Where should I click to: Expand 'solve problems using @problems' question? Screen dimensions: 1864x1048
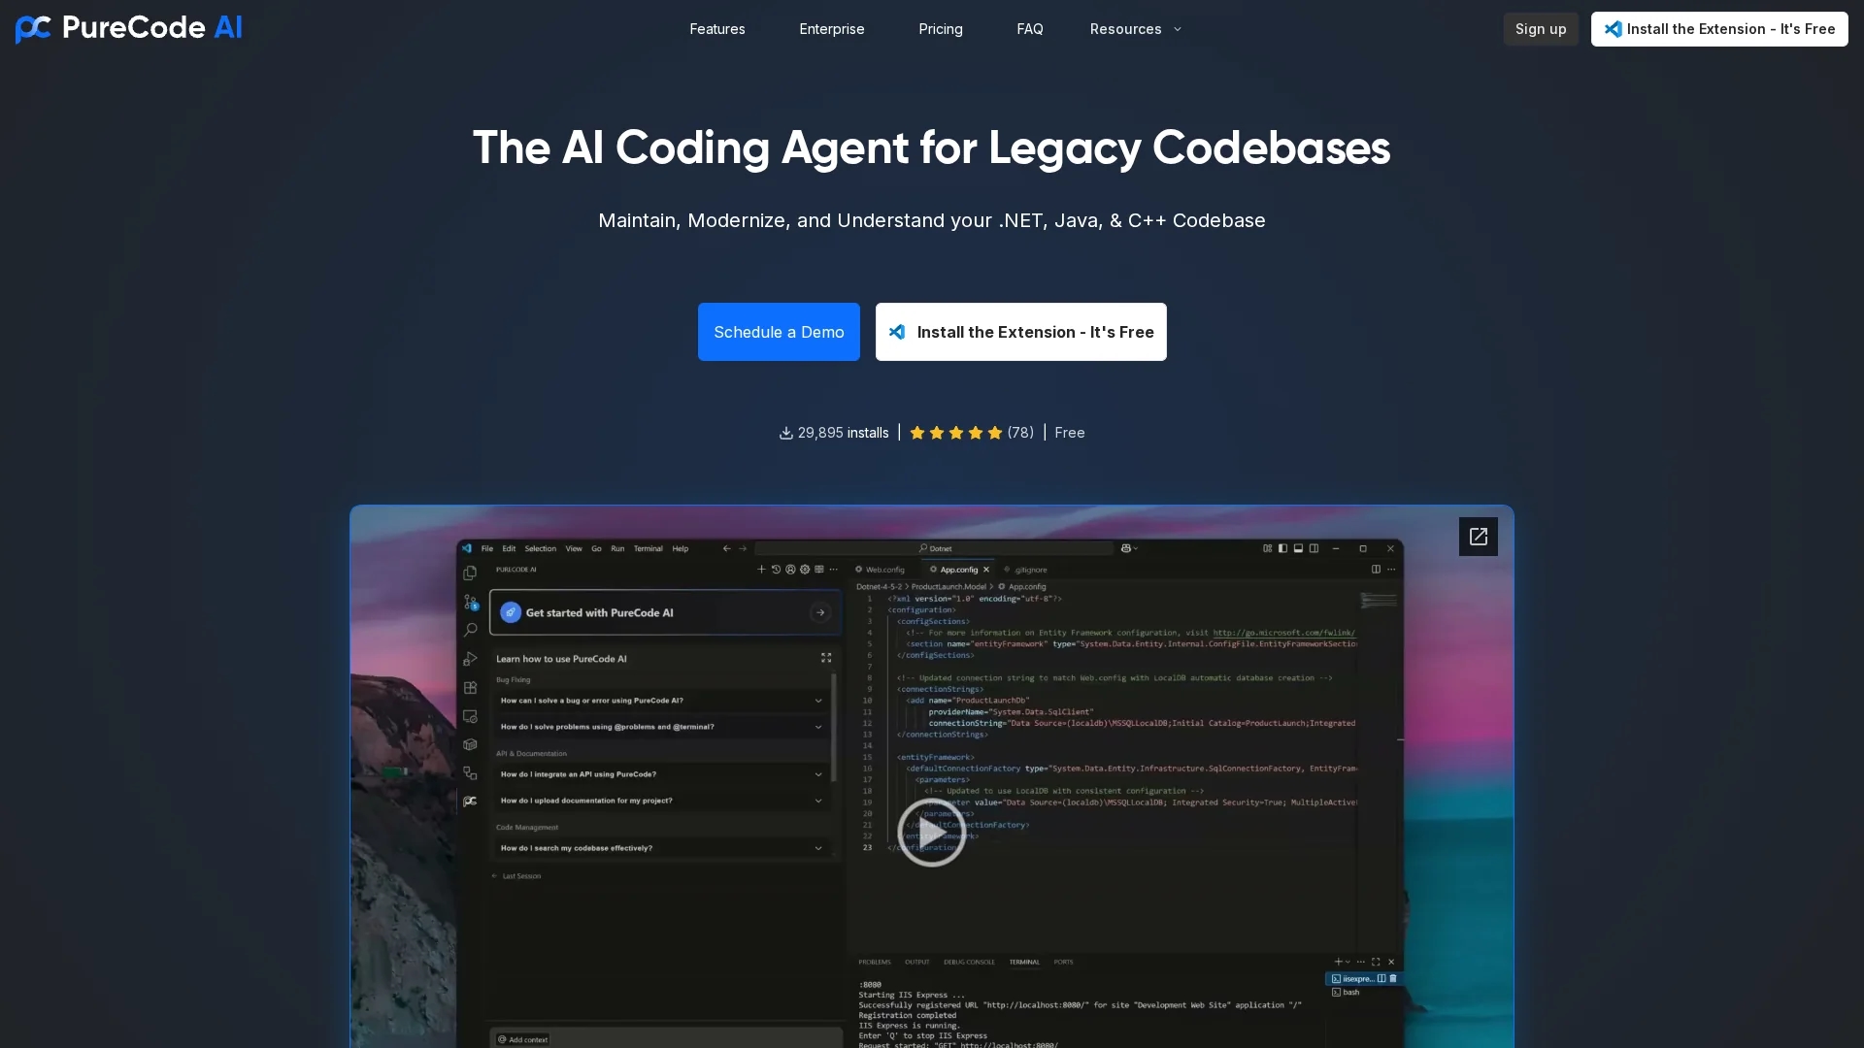662,727
